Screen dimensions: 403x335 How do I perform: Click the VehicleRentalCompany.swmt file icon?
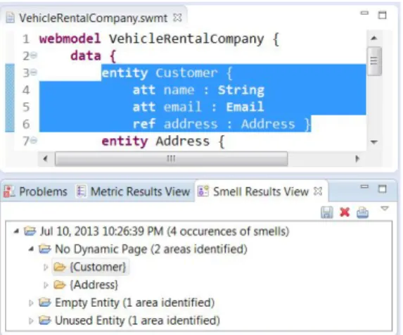pos(10,18)
